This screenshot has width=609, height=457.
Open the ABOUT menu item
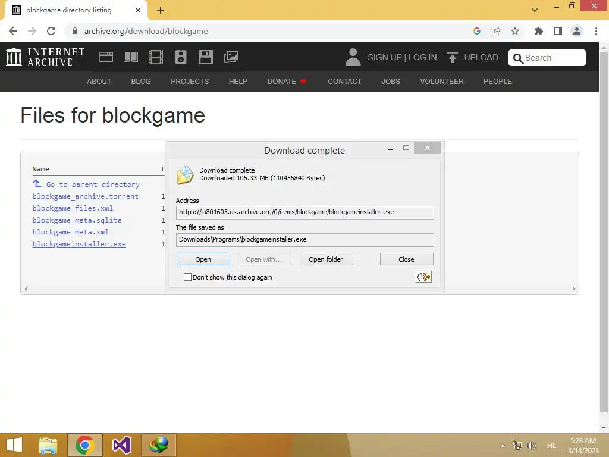99,81
